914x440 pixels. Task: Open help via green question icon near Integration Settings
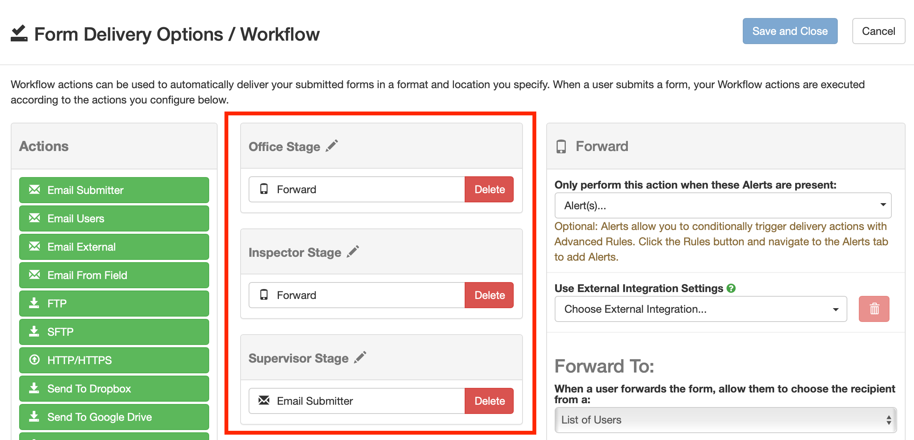pos(731,288)
